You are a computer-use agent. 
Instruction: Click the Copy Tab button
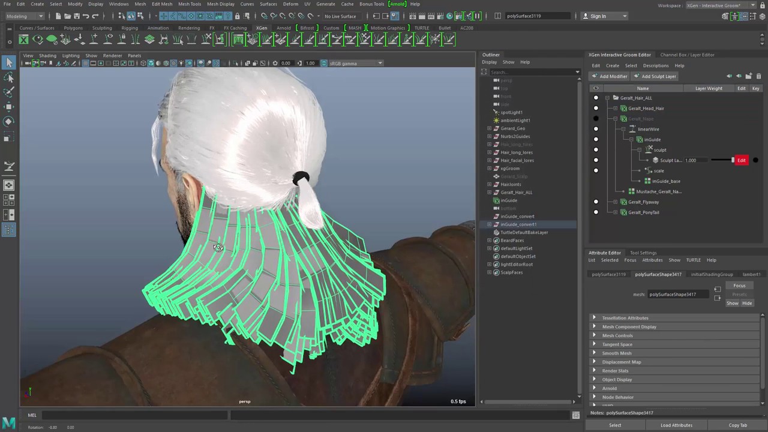point(737,425)
